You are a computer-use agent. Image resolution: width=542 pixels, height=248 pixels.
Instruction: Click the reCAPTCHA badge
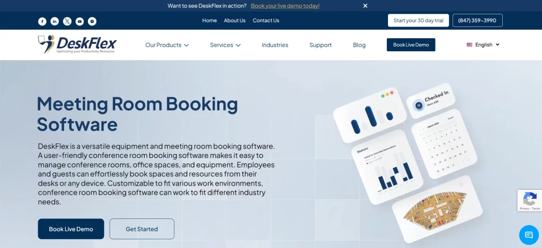[529, 200]
